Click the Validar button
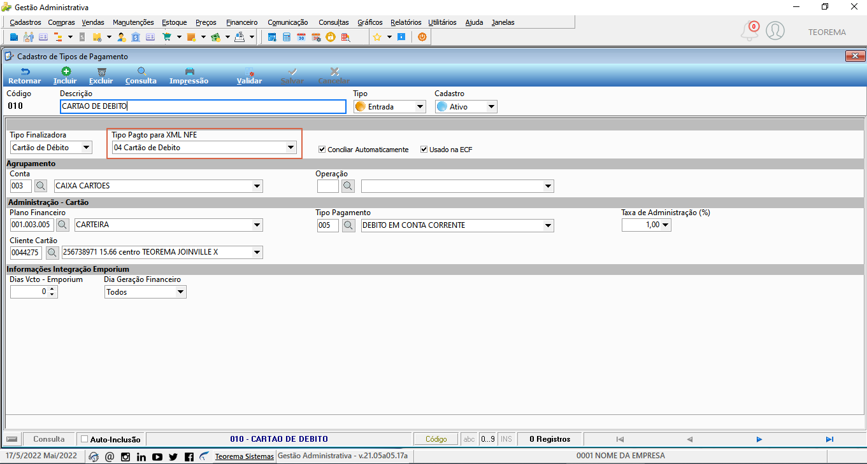The height and width of the screenshot is (464, 867). (x=250, y=76)
